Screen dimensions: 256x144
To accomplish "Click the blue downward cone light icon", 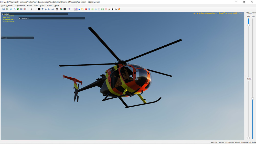I will (42, 9).
